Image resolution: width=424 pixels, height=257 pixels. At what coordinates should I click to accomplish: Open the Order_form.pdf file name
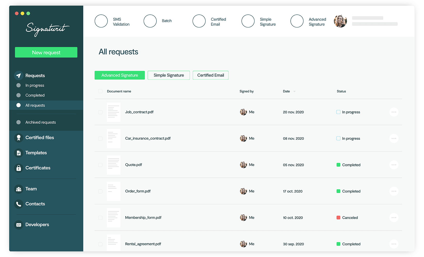click(x=138, y=191)
